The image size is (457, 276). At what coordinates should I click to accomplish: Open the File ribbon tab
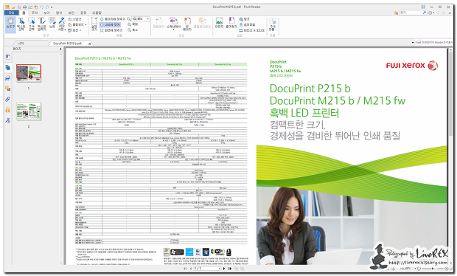pos(11,13)
